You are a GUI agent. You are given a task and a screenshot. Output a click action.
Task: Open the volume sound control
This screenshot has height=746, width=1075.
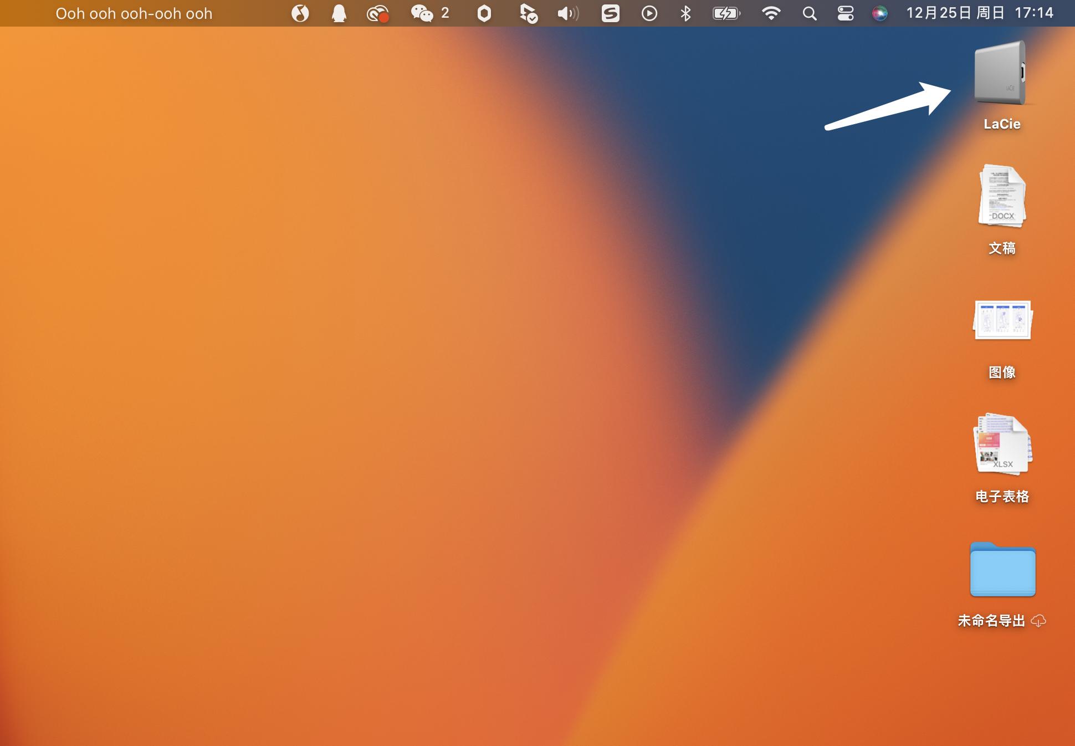tap(567, 13)
